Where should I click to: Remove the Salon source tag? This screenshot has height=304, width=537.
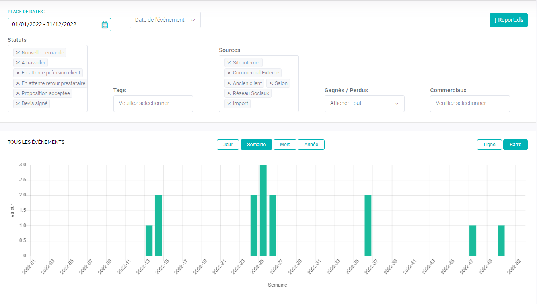pyautogui.click(x=271, y=83)
